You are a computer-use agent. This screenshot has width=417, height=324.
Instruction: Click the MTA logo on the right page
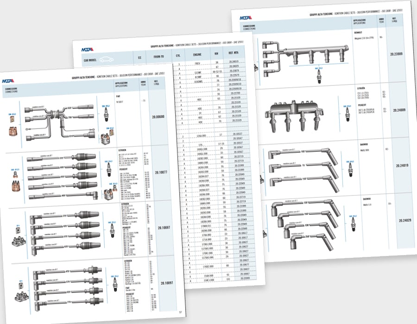click(246, 18)
